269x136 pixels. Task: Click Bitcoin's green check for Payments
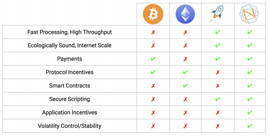153,59
